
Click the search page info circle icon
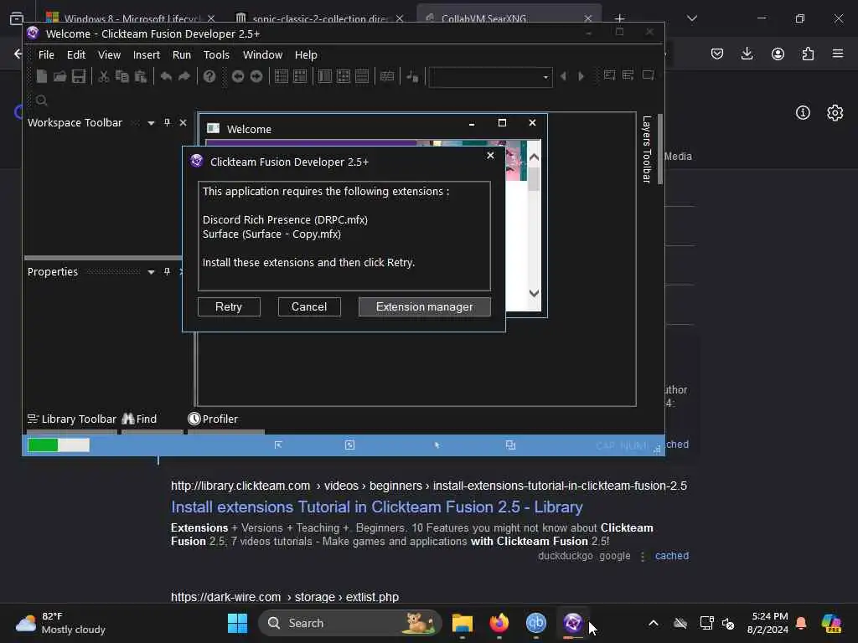pos(803,113)
